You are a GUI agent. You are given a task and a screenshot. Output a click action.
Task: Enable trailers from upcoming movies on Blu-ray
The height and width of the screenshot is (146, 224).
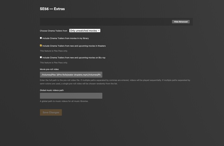click(41, 57)
